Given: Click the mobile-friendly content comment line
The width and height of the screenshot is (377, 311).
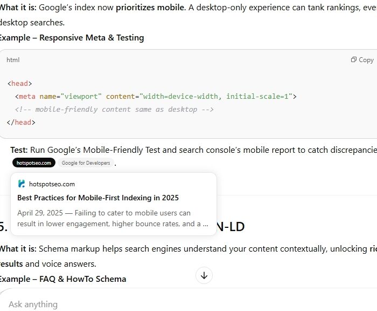Looking at the screenshot, I should pyautogui.click(x=114, y=110).
